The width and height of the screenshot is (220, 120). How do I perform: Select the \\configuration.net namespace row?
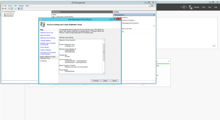point(63,17)
